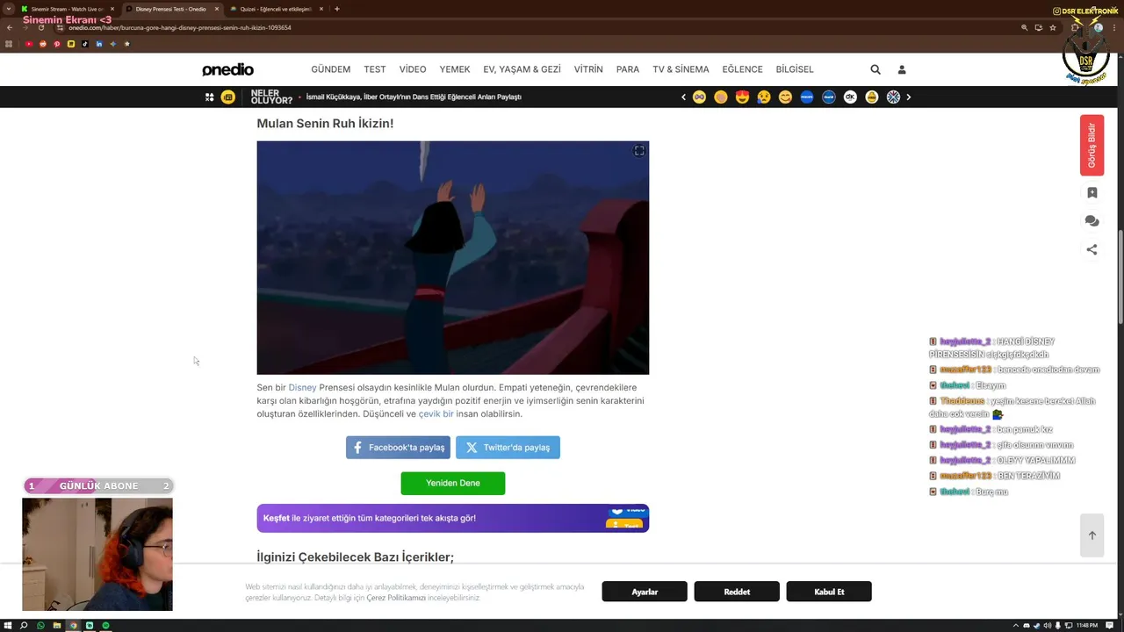Click İsmail Küçükkaya news headline

tap(414, 97)
